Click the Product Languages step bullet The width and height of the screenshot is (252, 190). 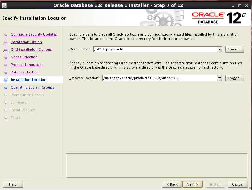(6, 65)
